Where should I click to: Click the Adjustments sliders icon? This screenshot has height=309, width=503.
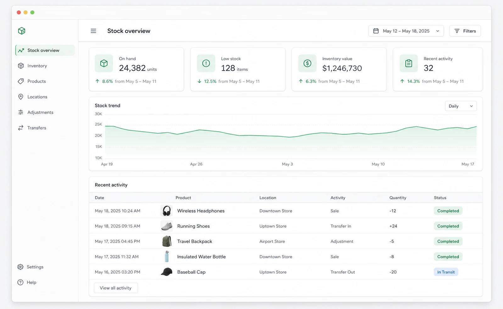[x=21, y=112]
